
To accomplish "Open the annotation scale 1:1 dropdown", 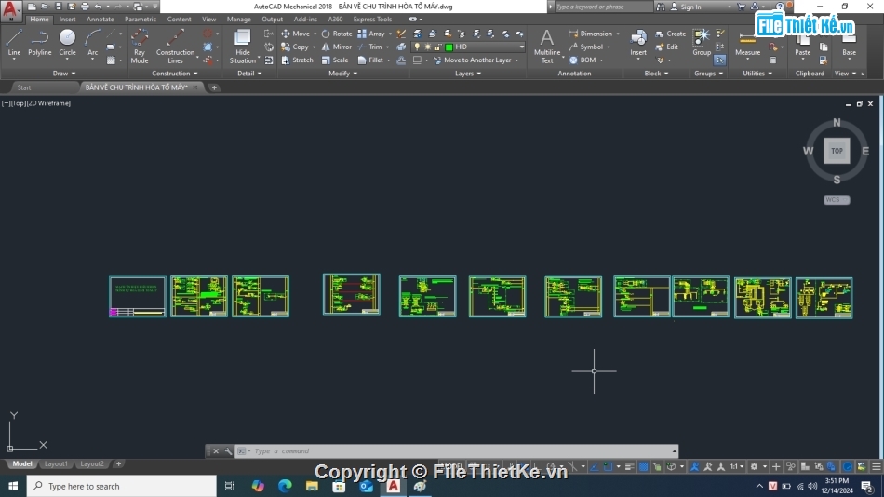I will tap(737, 466).
